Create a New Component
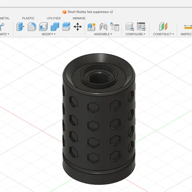The width and height of the screenshot is (192, 192). click(92, 26)
